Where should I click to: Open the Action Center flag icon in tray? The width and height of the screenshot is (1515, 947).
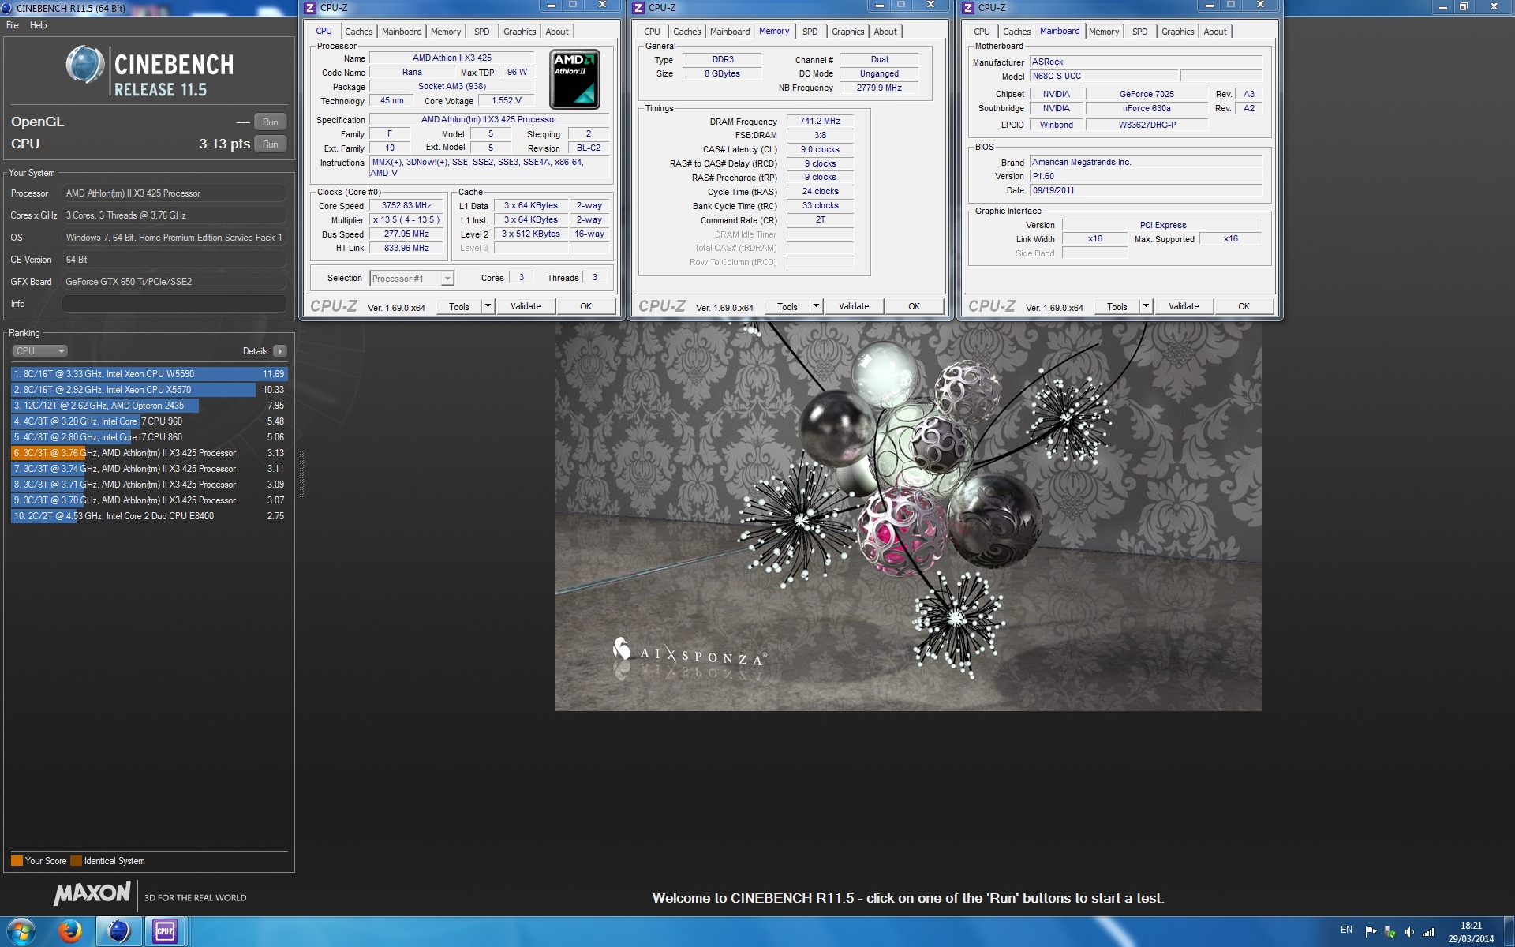1371,932
